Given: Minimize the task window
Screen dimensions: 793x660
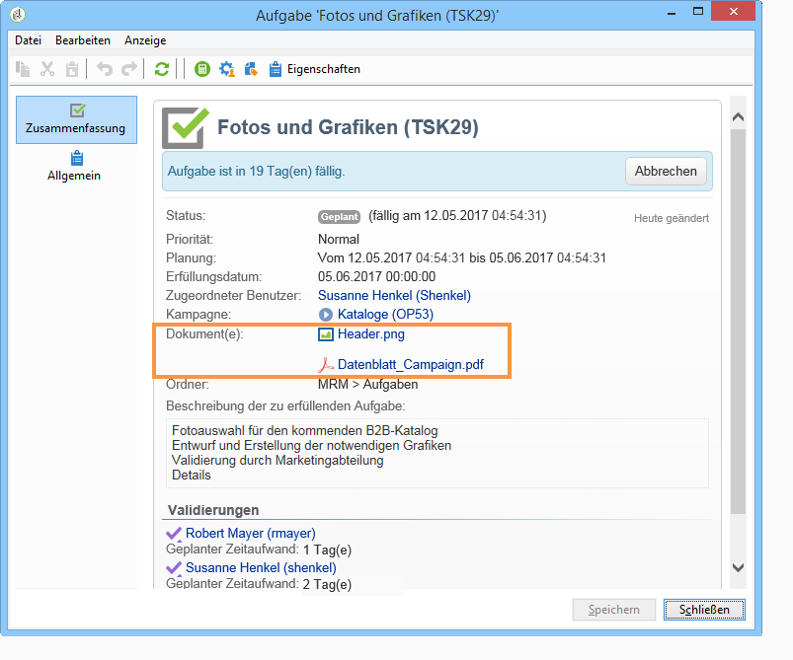Looking at the screenshot, I should pos(672,12).
